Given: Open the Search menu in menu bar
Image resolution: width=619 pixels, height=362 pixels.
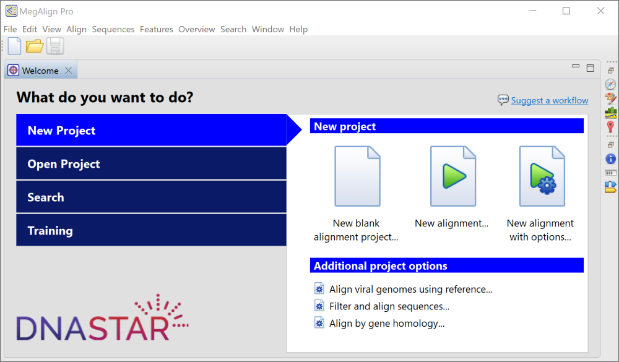Looking at the screenshot, I should pos(233,29).
